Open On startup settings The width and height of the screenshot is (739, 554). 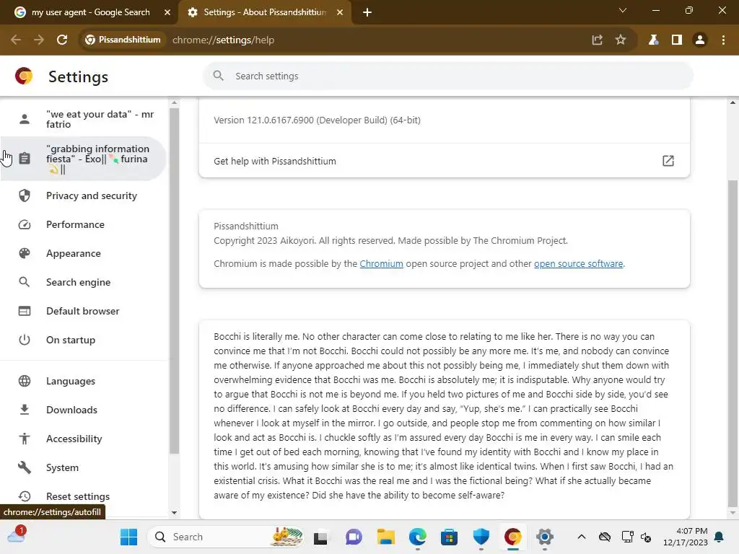tap(84, 340)
